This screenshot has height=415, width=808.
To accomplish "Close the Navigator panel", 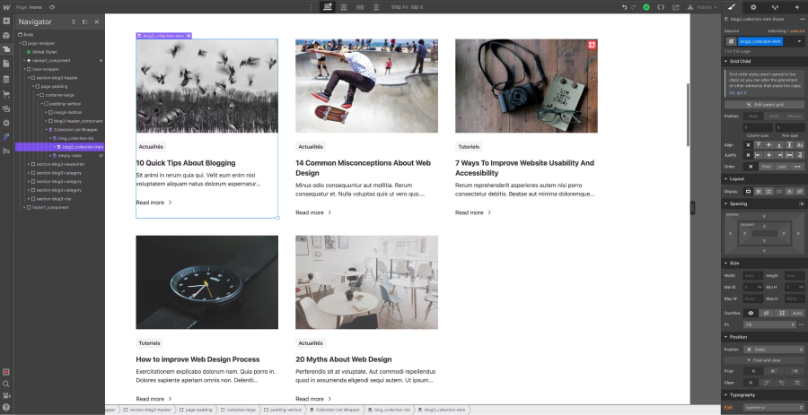I will tap(96, 22).
